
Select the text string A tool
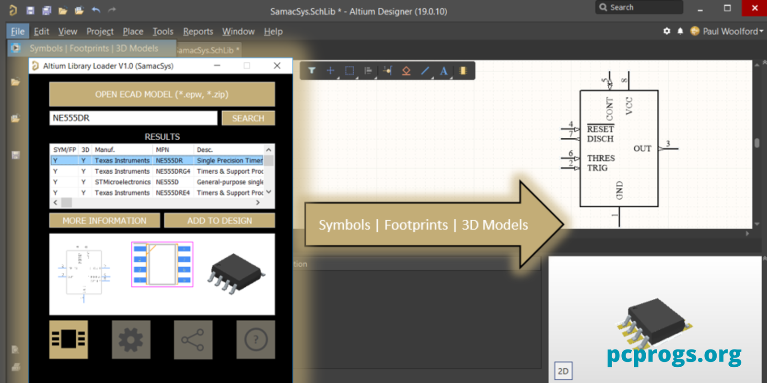tap(444, 71)
